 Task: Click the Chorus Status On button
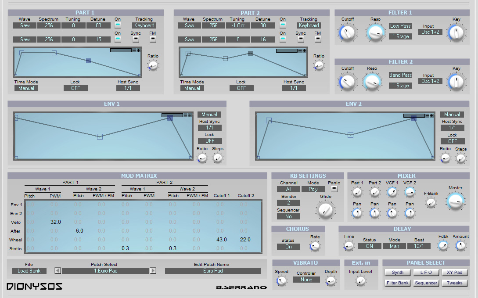tap(288, 247)
